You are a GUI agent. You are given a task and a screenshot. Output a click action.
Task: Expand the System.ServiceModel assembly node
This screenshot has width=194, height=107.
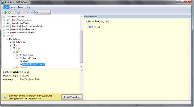4,23
